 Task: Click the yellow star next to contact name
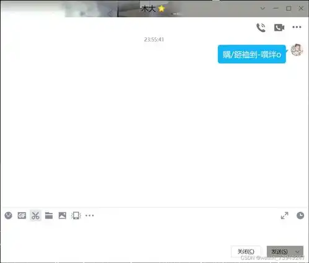(x=162, y=9)
